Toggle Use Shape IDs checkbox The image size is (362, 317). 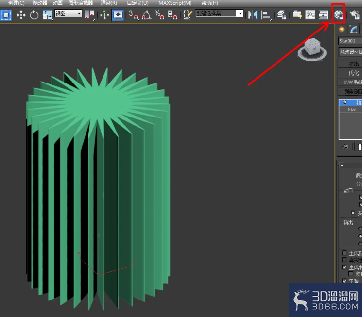click(x=351, y=274)
